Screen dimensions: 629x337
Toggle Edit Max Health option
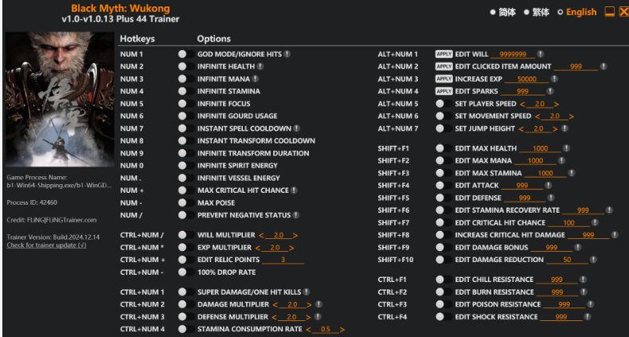440,149
